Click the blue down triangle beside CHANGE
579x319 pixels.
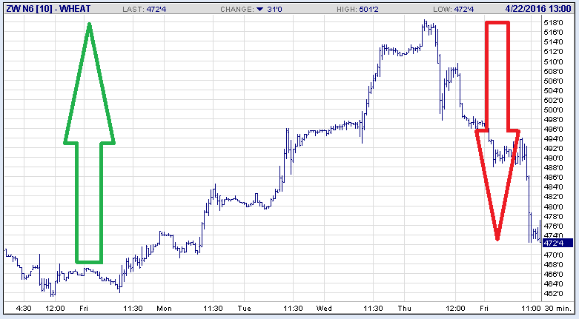tap(259, 9)
